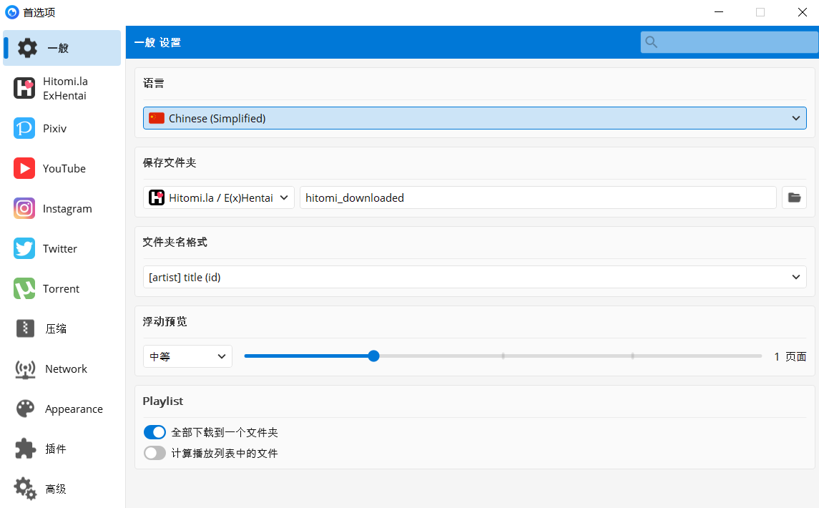
Task: Click the 全部下载到一个文件夹 label text
Action: [225, 432]
